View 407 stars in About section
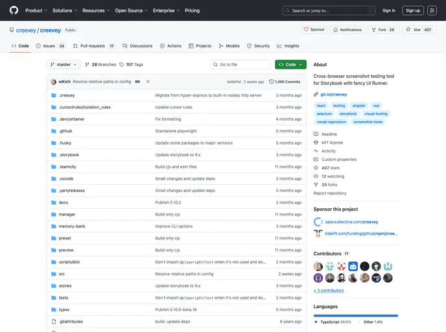This screenshot has width=446, height=332. (330, 168)
